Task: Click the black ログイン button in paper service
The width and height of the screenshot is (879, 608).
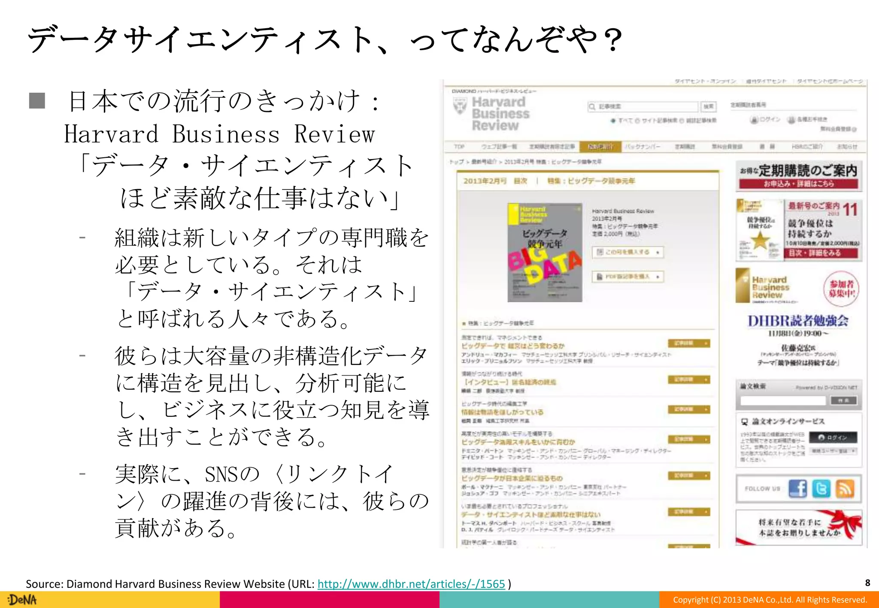Action: [x=833, y=437]
